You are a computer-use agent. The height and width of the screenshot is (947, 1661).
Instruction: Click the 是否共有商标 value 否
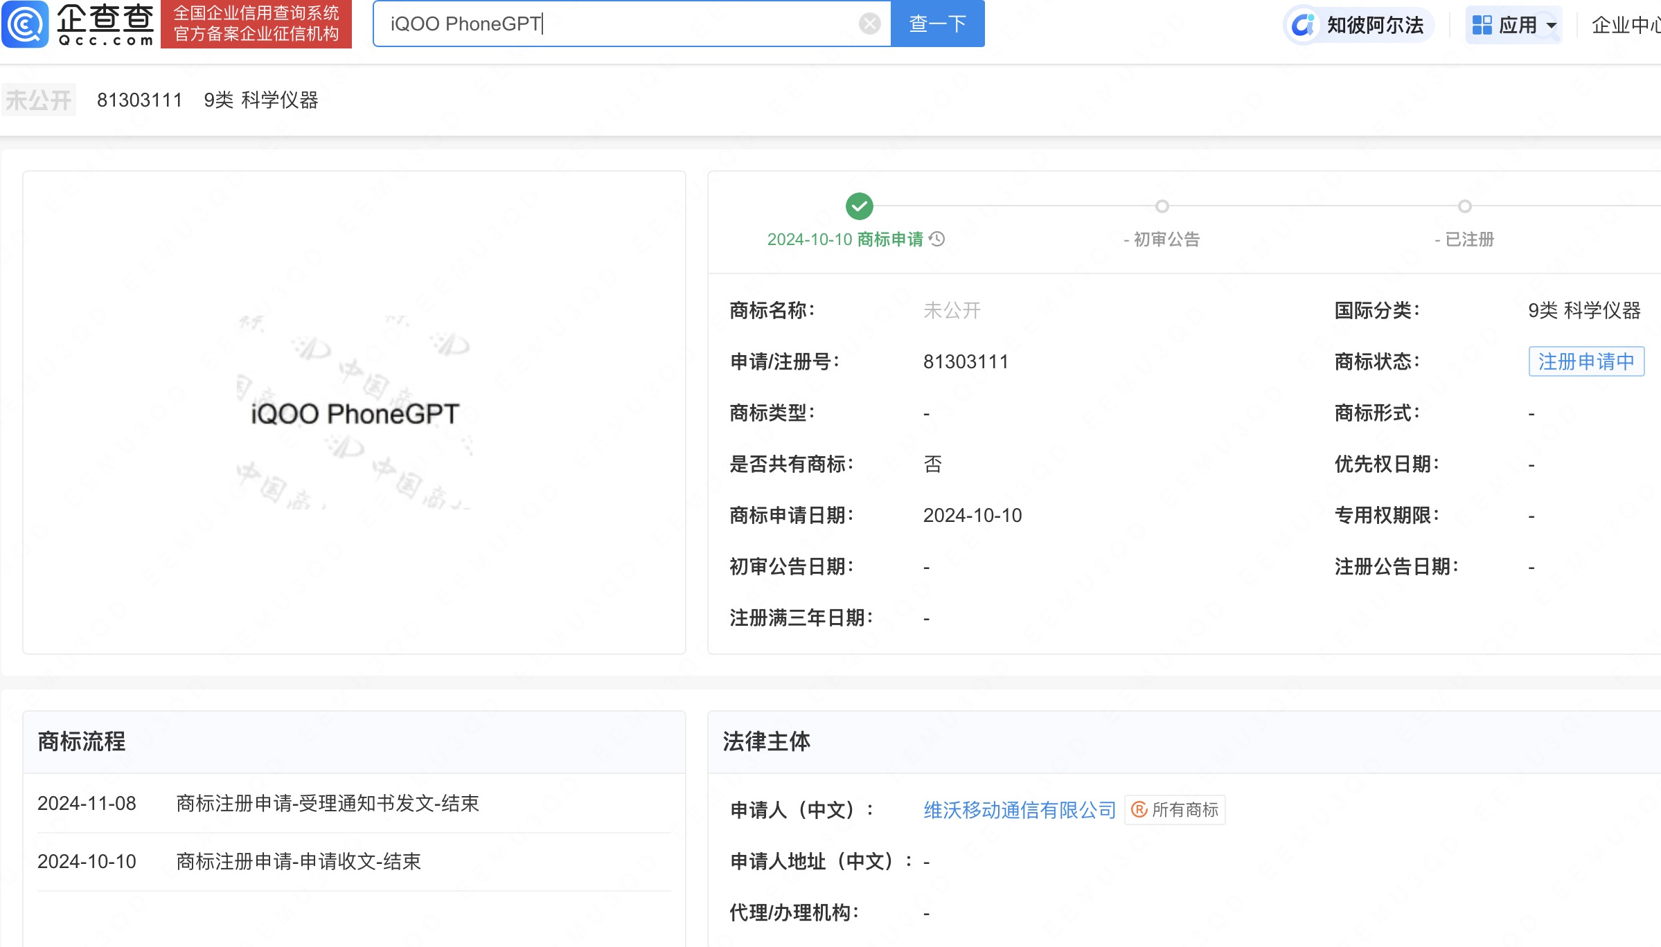[x=933, y=464]
